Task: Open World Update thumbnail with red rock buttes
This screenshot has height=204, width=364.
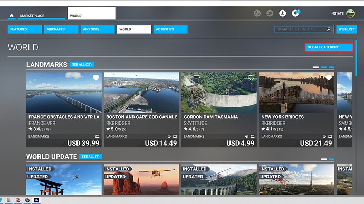Action: click(x=141, y=179)
